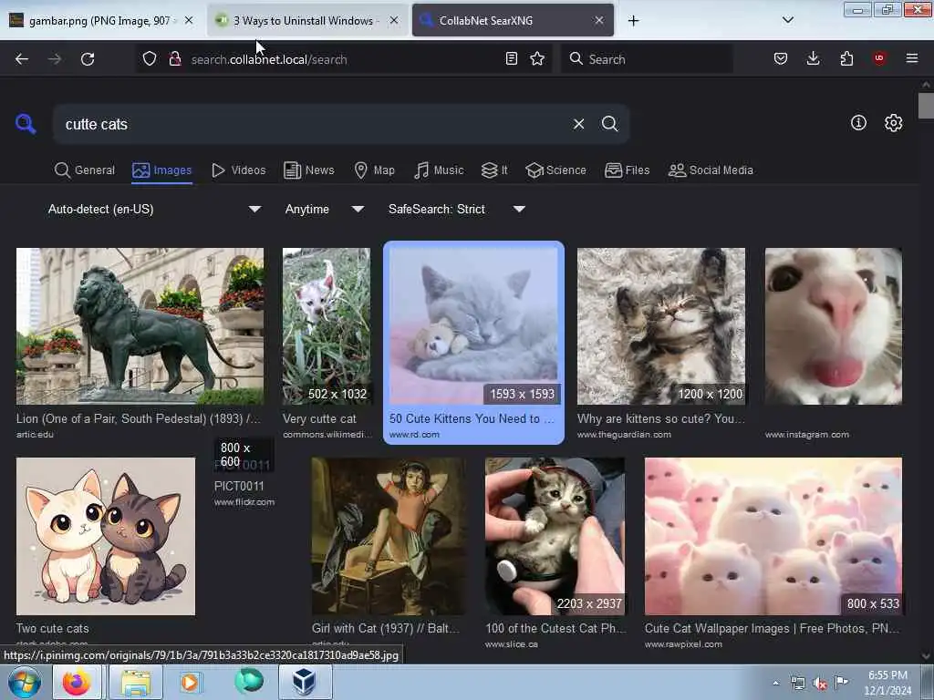Open the SafeSearch: Strict dropdown
Viewport: 934px width, 700px height.
pyautogui.click(x=456, y=209)
